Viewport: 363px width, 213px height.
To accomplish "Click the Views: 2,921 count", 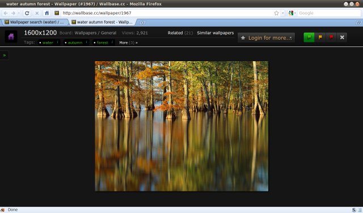I will (135, 33).
